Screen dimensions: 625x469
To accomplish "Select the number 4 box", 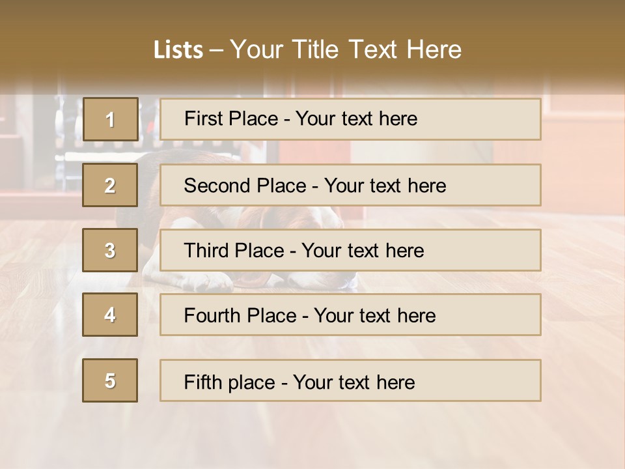I will point(110,315).
